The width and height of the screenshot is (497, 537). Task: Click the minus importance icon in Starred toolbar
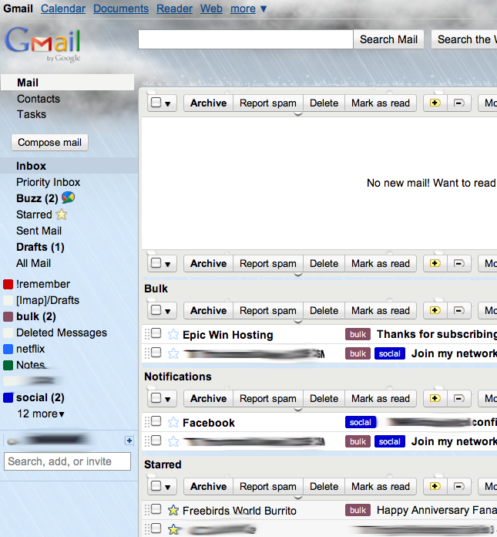[x=458, y=486]
